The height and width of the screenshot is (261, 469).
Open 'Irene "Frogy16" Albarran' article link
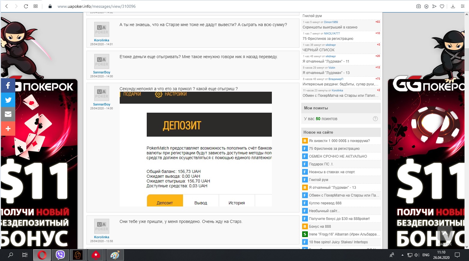[x=344, y=234]
